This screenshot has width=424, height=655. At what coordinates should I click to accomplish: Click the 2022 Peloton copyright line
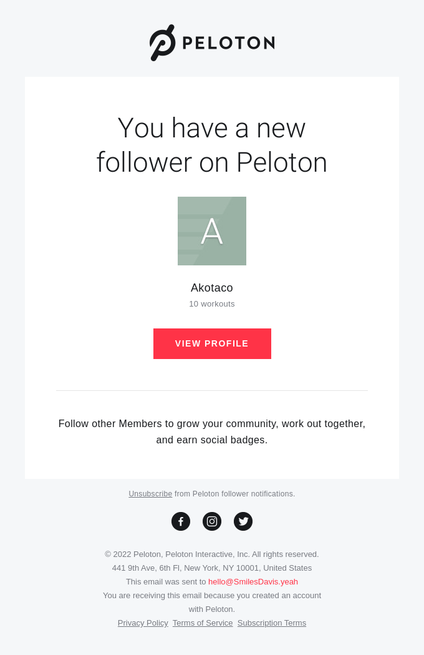tap(212, 554)
